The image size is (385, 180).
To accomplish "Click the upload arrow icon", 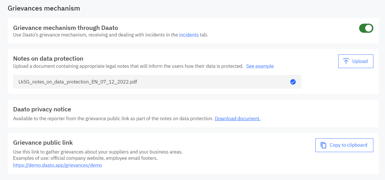I will (346, 61).
